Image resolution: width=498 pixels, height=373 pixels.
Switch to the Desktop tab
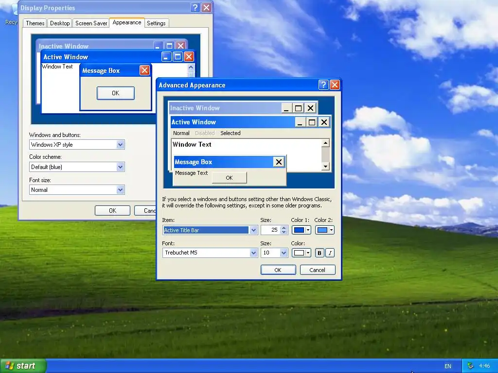[60, 23]
